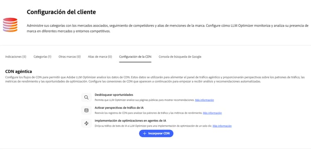Screen dimensions: 311x158
Task: Click the text 'Dirija su tráfico de bots'
Action: pos(153,126)
